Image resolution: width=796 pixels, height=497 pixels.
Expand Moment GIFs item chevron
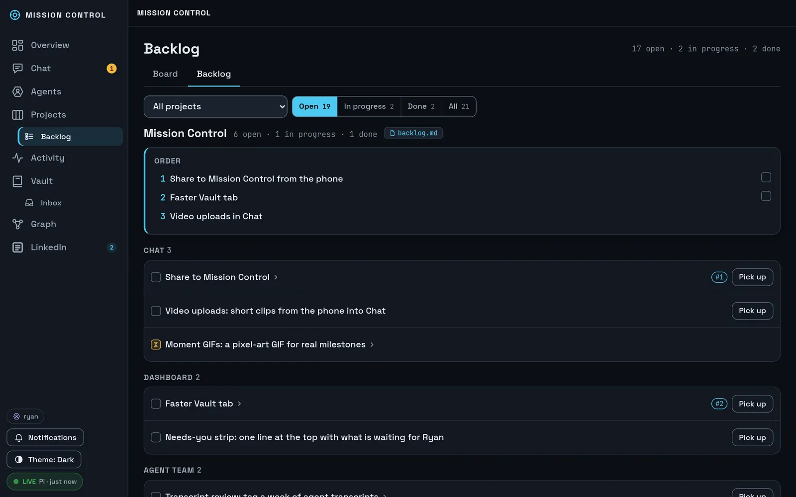[x=372, y=344]
